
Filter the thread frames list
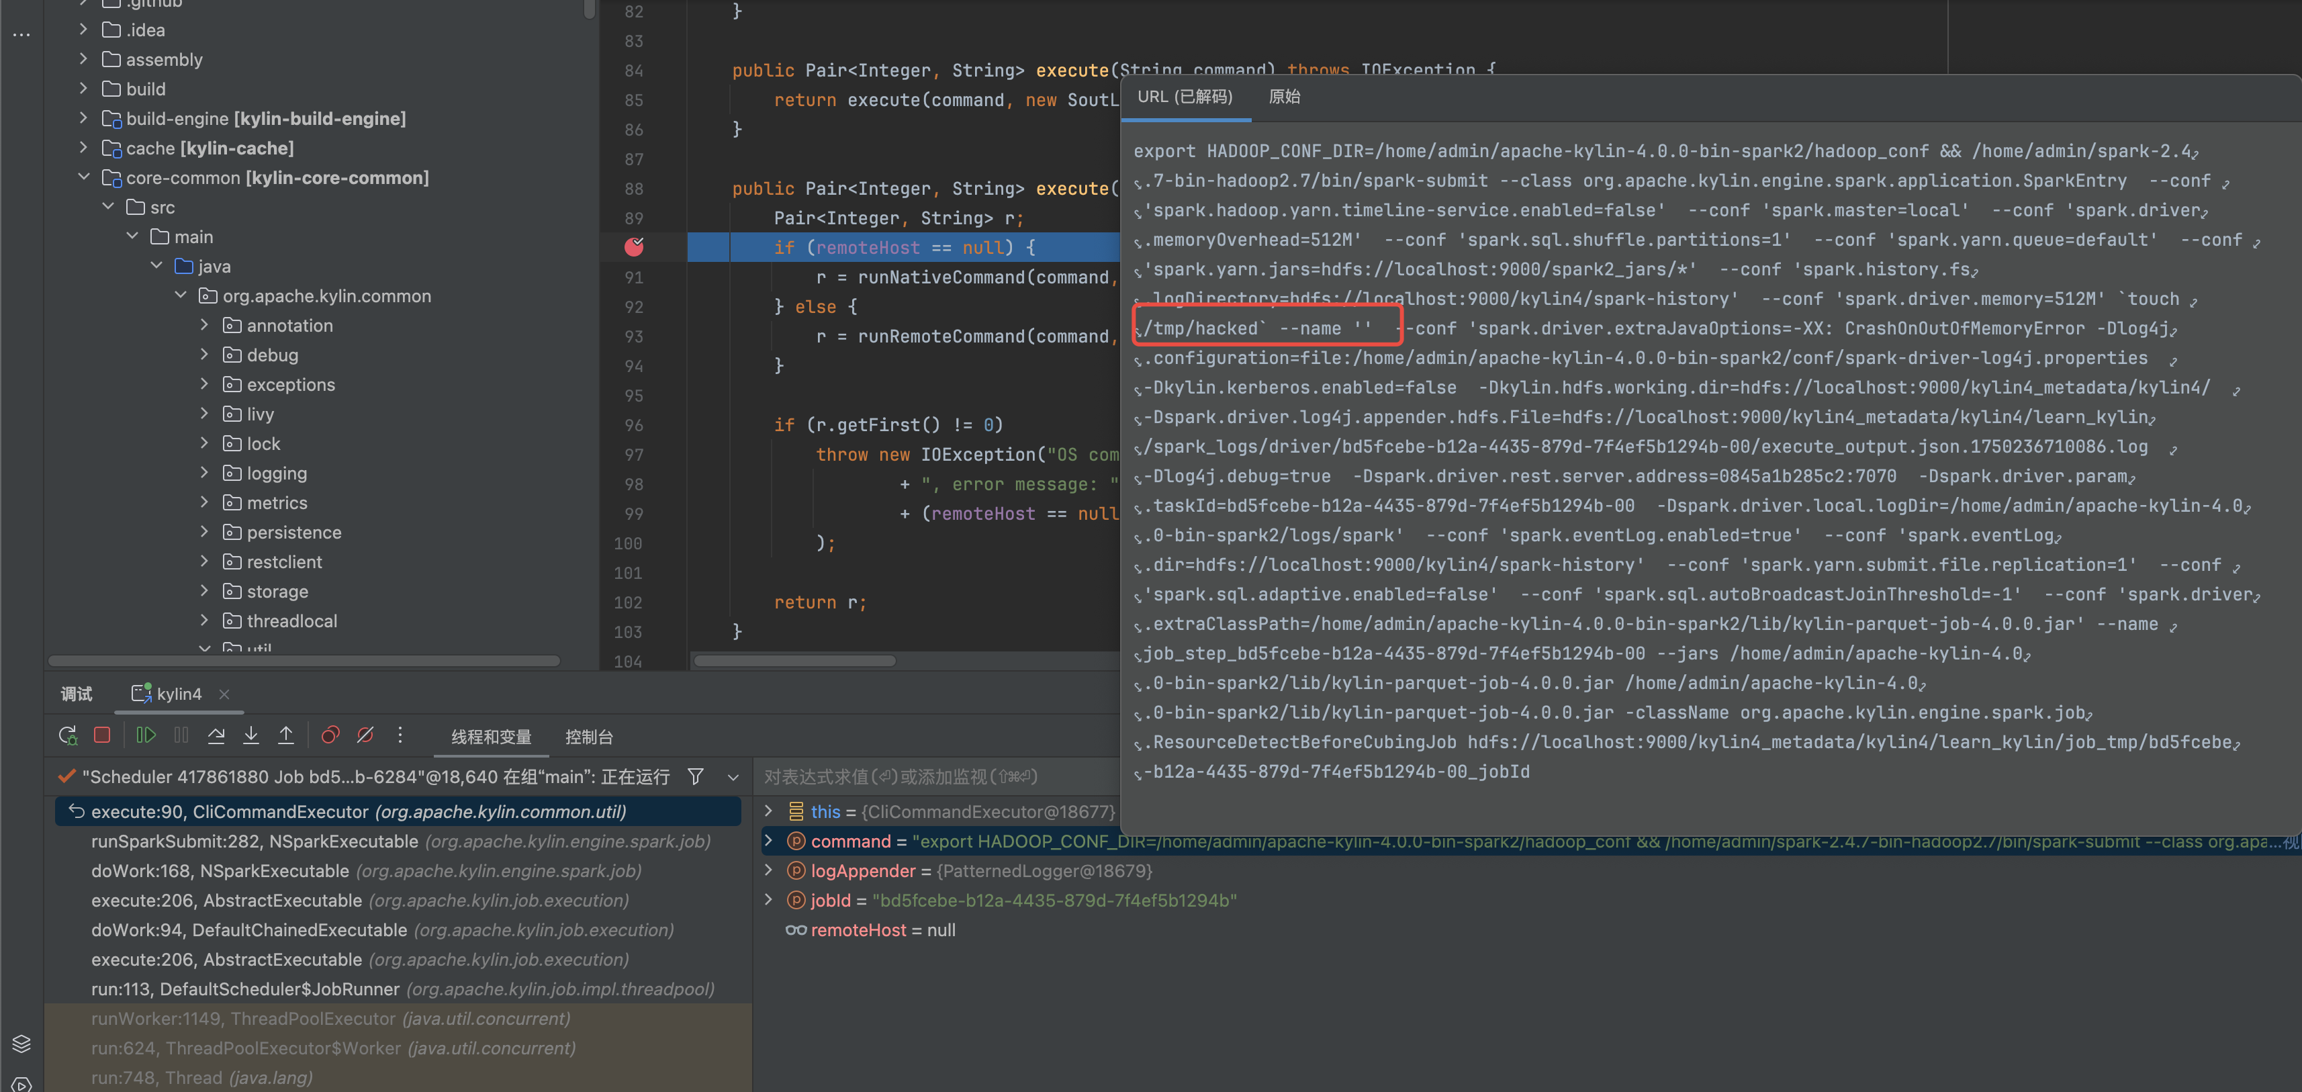695,776
